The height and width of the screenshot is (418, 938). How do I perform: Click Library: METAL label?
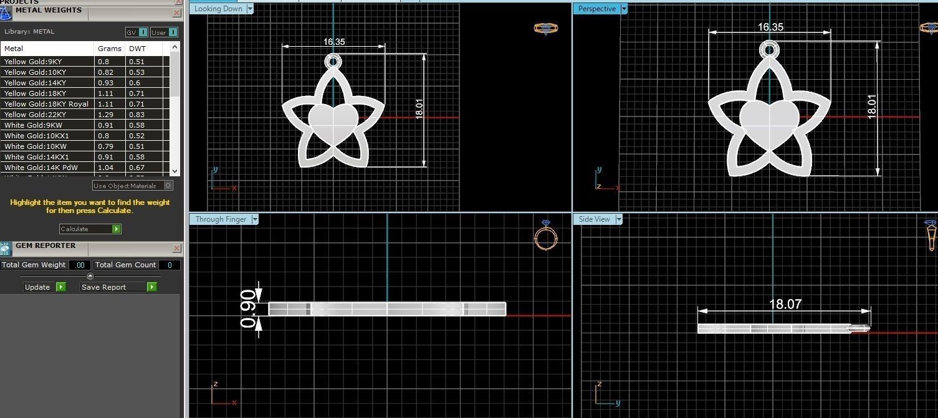click(x=29, y=32)
